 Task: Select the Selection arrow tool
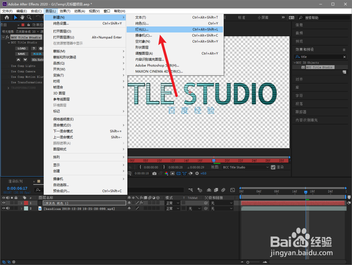[x=15, y=17]
